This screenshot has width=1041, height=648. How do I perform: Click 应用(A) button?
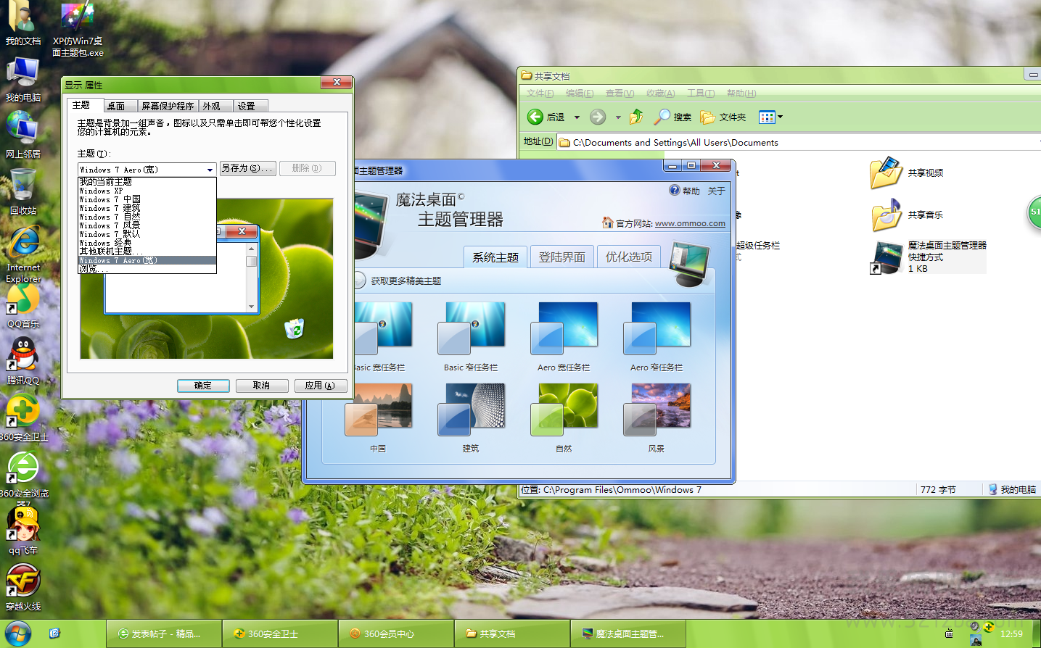point(321,386)
